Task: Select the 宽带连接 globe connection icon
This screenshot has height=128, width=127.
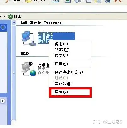Action: coord(29,69)
